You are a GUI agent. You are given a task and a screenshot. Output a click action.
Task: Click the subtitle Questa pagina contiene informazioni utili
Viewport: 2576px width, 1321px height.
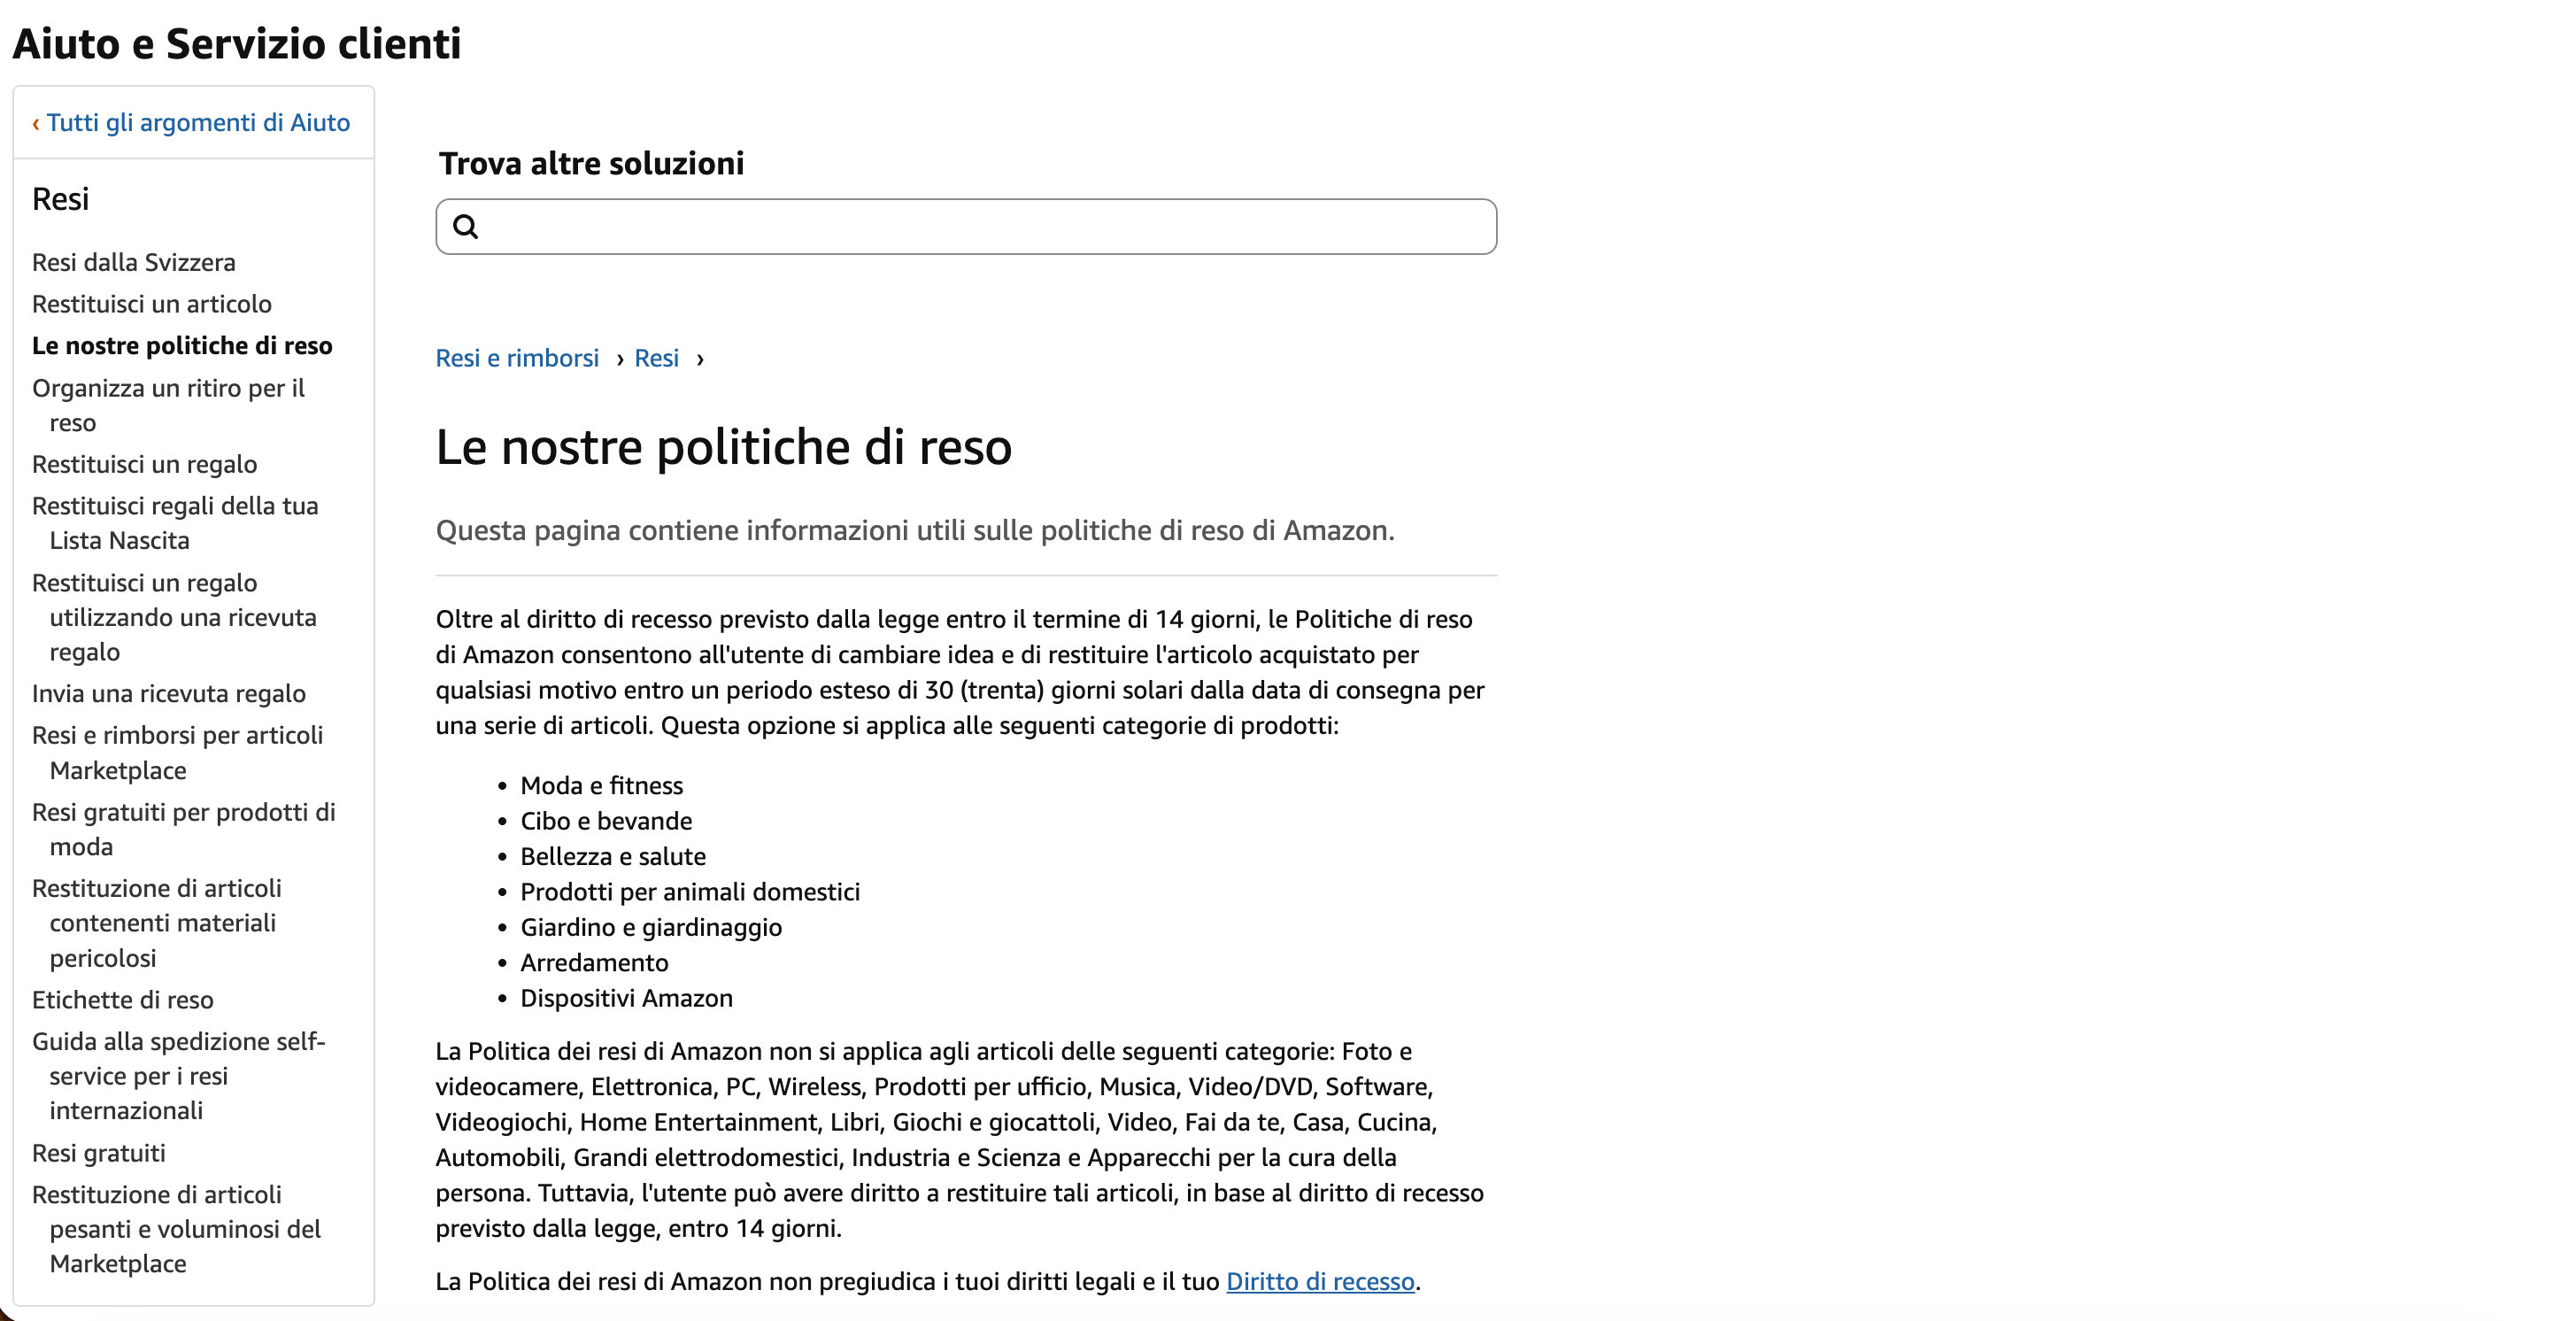[x=915, y=530]
